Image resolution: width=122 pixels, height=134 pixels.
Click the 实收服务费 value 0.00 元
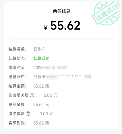pyautogui.click(x=50, y=95)
